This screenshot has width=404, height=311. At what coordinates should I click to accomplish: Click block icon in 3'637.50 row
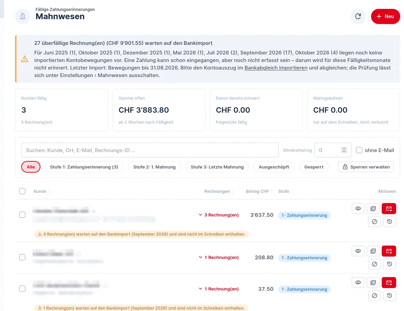[x=375, y=222]
